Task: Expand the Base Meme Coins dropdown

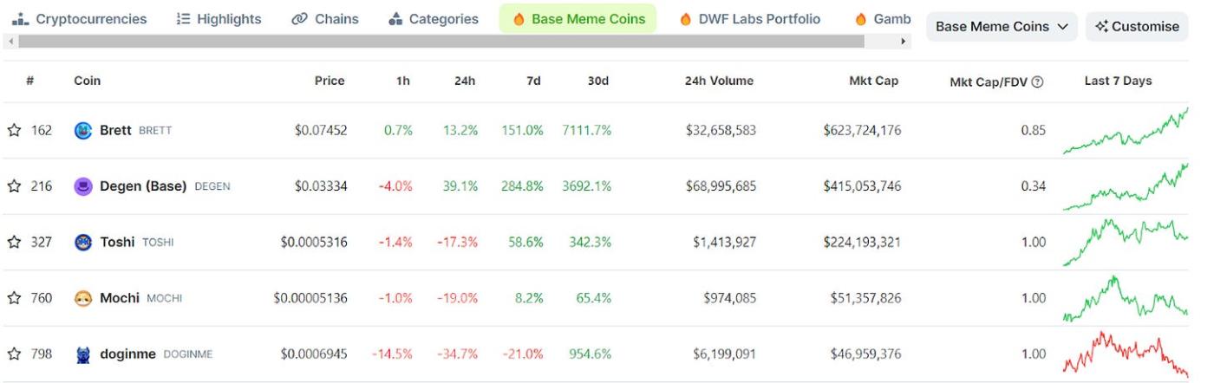Action: [1002, 27]
